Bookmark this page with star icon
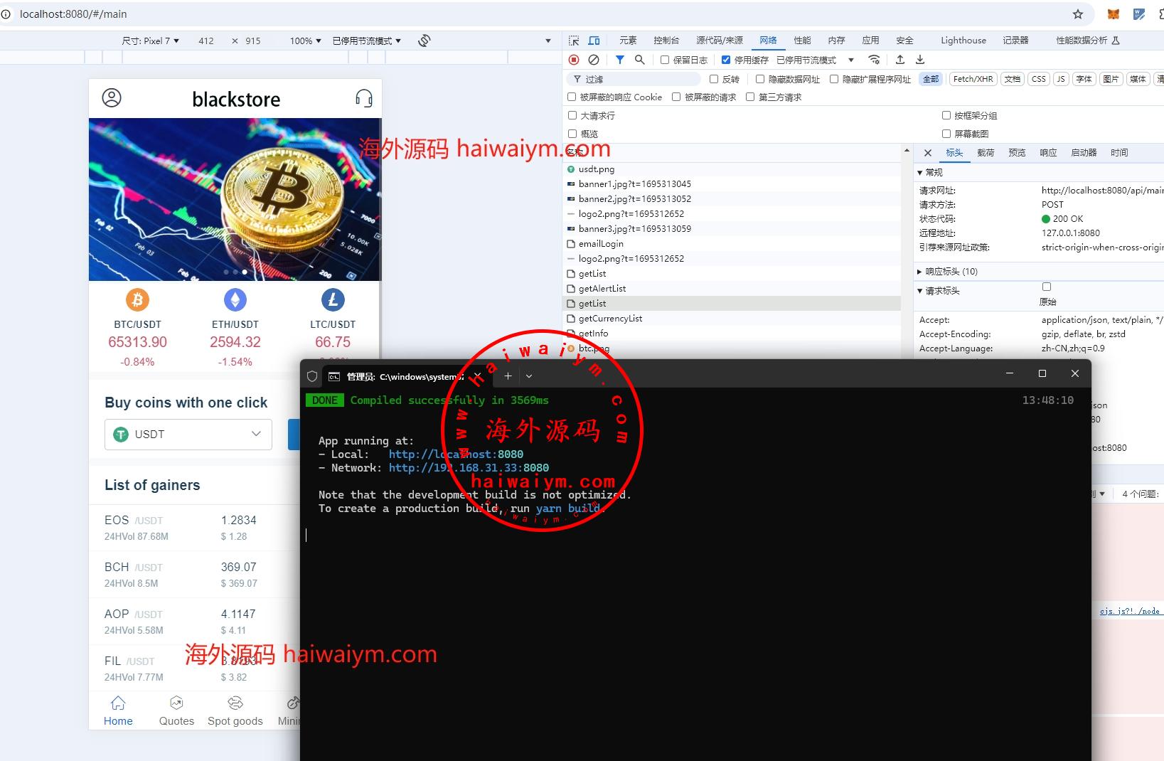 click(x=1078, y=14)
